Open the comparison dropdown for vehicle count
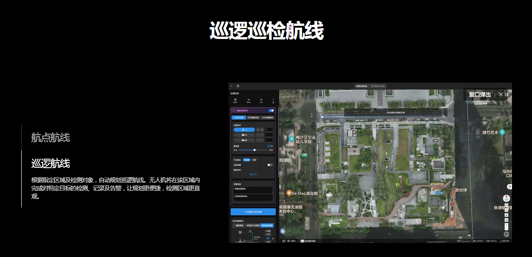The height and width of the screenshot is (257, 532). [x=260, y=135]
